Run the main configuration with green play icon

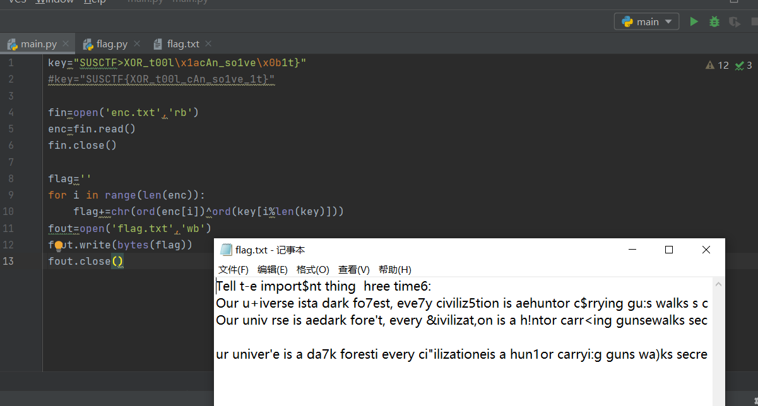(x=694, y=21)
